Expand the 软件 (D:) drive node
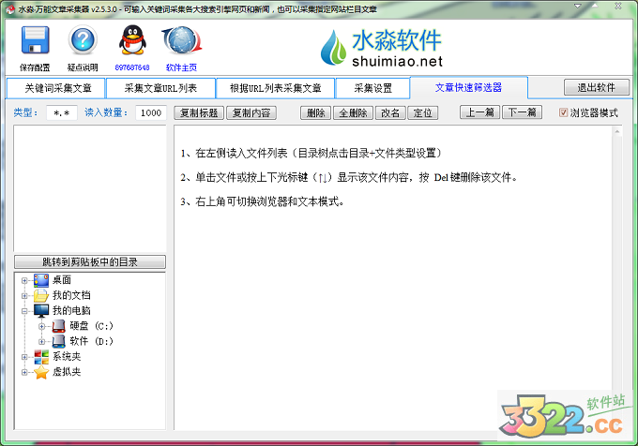Screen dimensions: 638x446 (41, 342)
